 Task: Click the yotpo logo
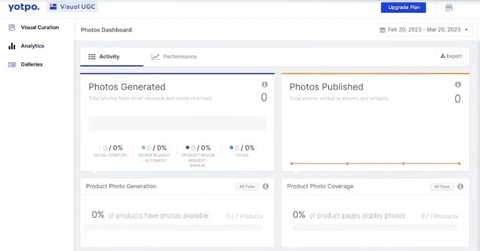click(x=24, y=7)
